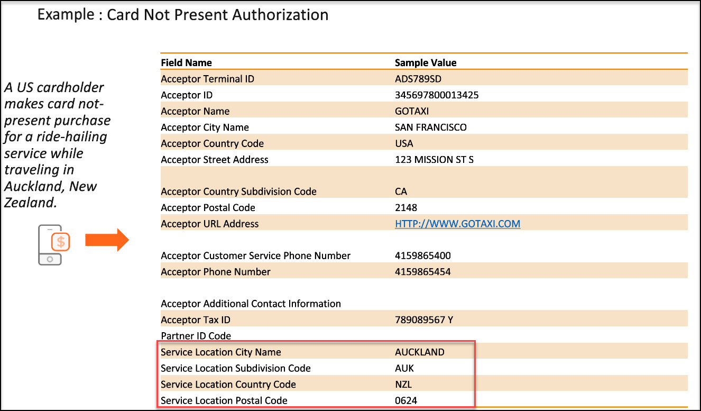Viewport: 701px width, 411px height.
Task: Select the street address 123 MISSION ST S
Action: [x=434, y=160]
